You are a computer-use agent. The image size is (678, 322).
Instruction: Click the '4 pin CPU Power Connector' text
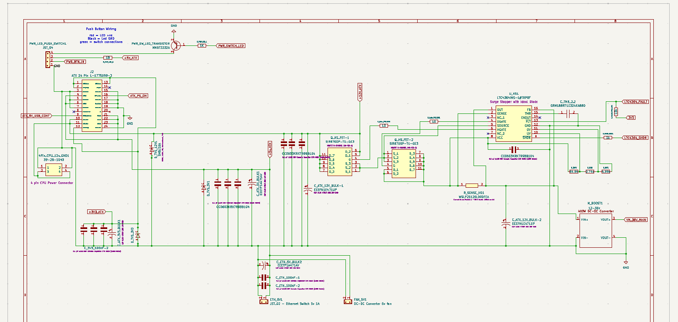pos(52,183)
